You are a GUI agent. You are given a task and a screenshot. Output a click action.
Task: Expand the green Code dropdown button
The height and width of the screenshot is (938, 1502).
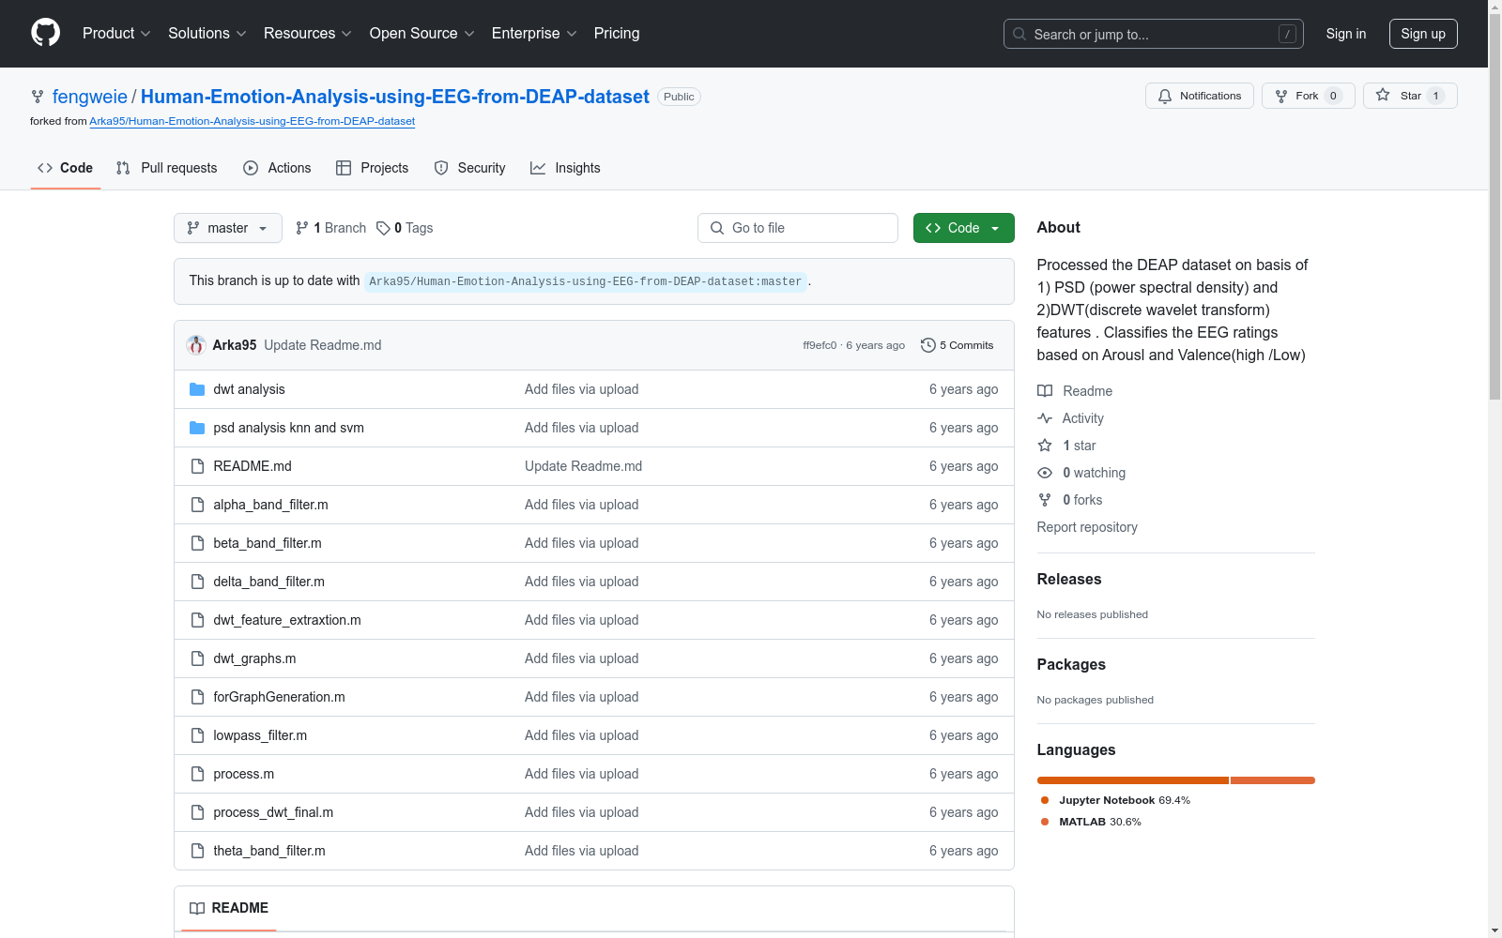pos(963,228)
